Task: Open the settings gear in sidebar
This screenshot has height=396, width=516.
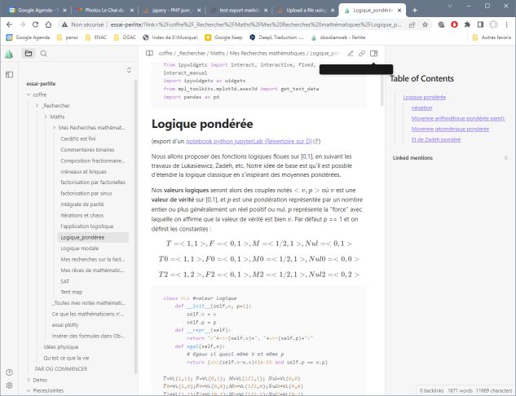Action: click(x=10, y=385)
